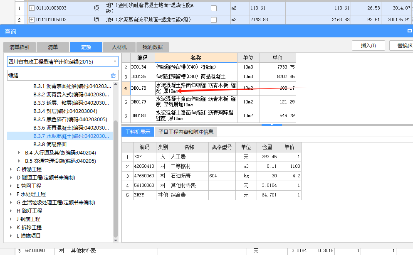Switch to the 清单 tab

[53, 47]
